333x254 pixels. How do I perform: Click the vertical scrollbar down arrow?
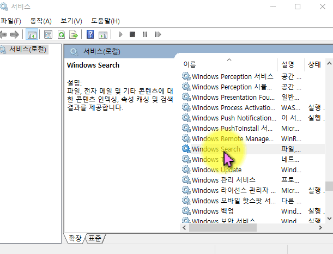click(329, 219)
